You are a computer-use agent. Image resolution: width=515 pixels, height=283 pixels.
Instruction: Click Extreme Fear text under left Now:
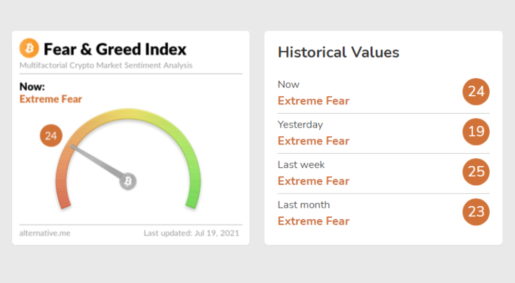[50, 99]
